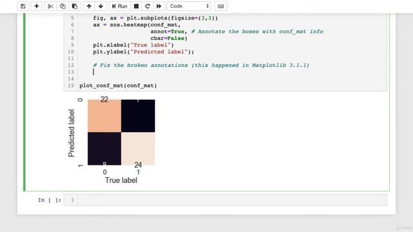The width and height of the screenshot is (413, 232).
Task: Click the plt.xlabel("True label") line
Action: (x=134, y=45)
